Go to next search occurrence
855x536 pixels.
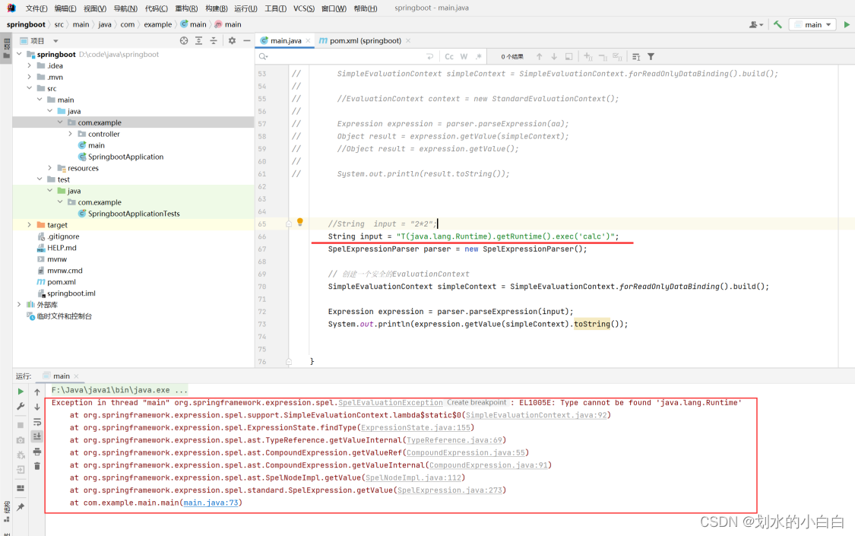(x=554, y=57)
